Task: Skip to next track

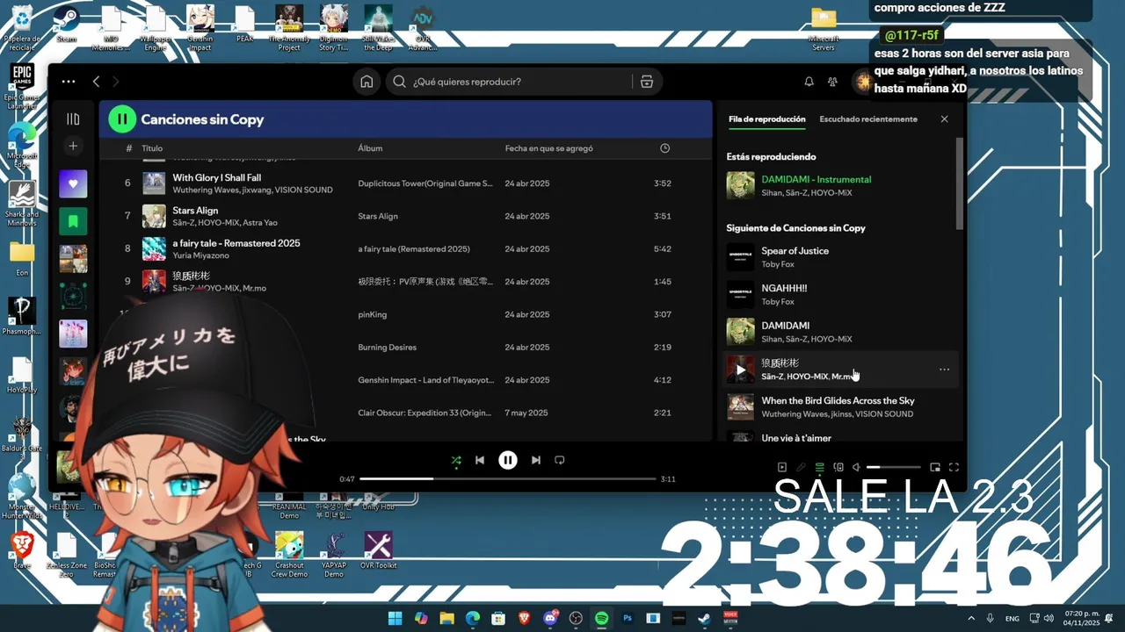Action: coord(536,460)
